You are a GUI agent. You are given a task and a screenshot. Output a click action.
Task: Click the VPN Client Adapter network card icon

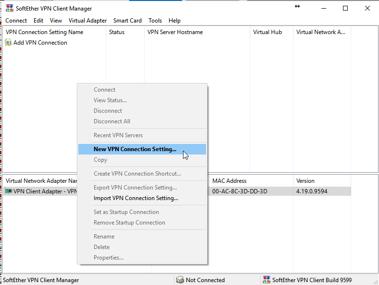(x=9, y=191)
